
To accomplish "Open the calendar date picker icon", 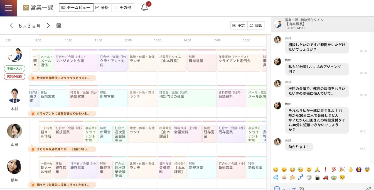I will pos(59,26).
